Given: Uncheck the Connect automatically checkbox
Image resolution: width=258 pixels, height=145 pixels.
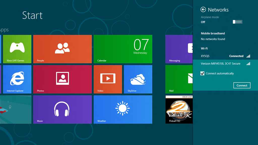Looking at the screenshot, I should 202,73.
